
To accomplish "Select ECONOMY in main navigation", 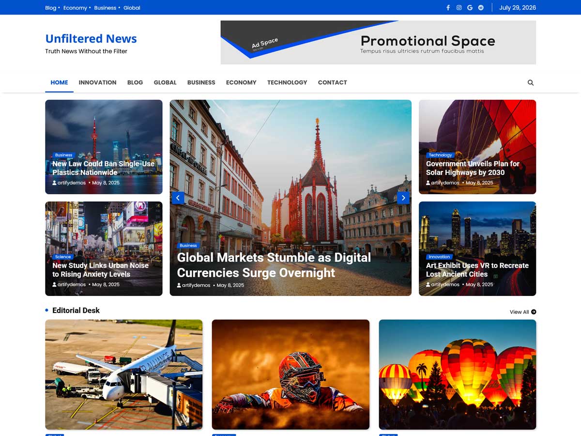I will click(241, 82).
